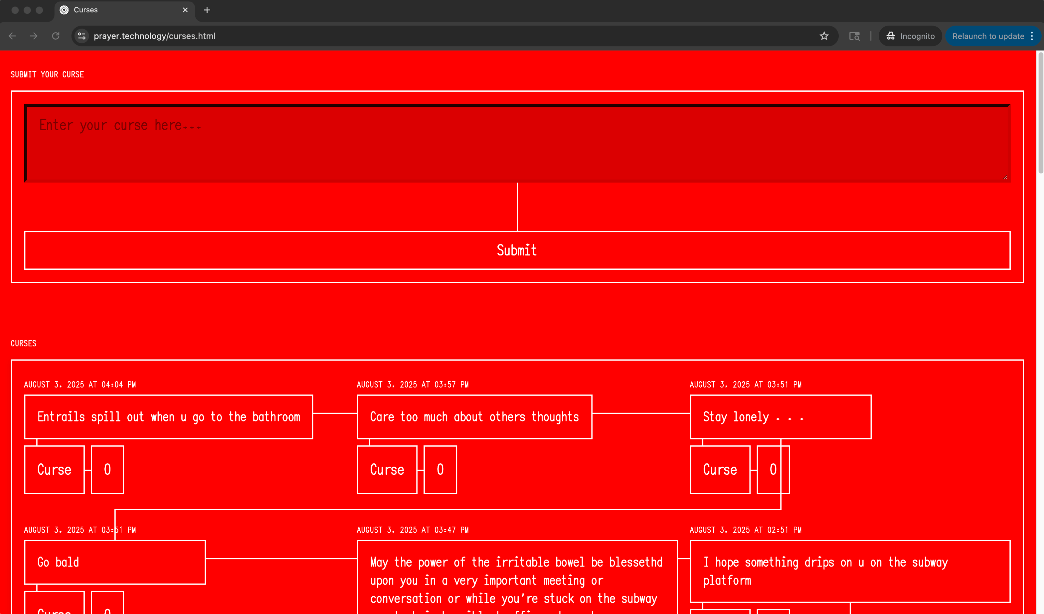Close the Curses tab
This screenshot has width=1044, height=614.
tap(185, 10)
